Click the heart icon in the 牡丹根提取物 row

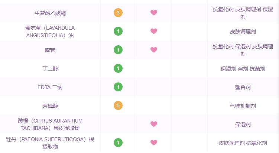click(154, 143)
